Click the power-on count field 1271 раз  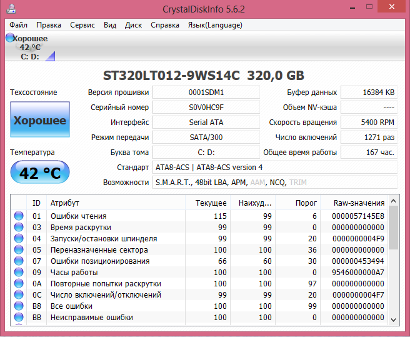click(369, 137)
